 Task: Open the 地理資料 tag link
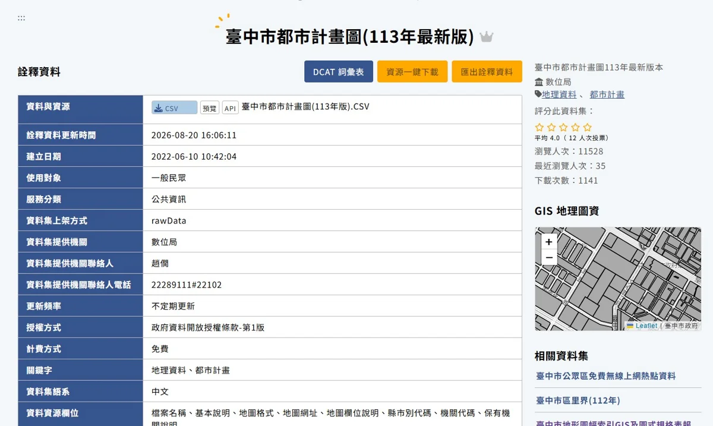[x=559, y=94]
